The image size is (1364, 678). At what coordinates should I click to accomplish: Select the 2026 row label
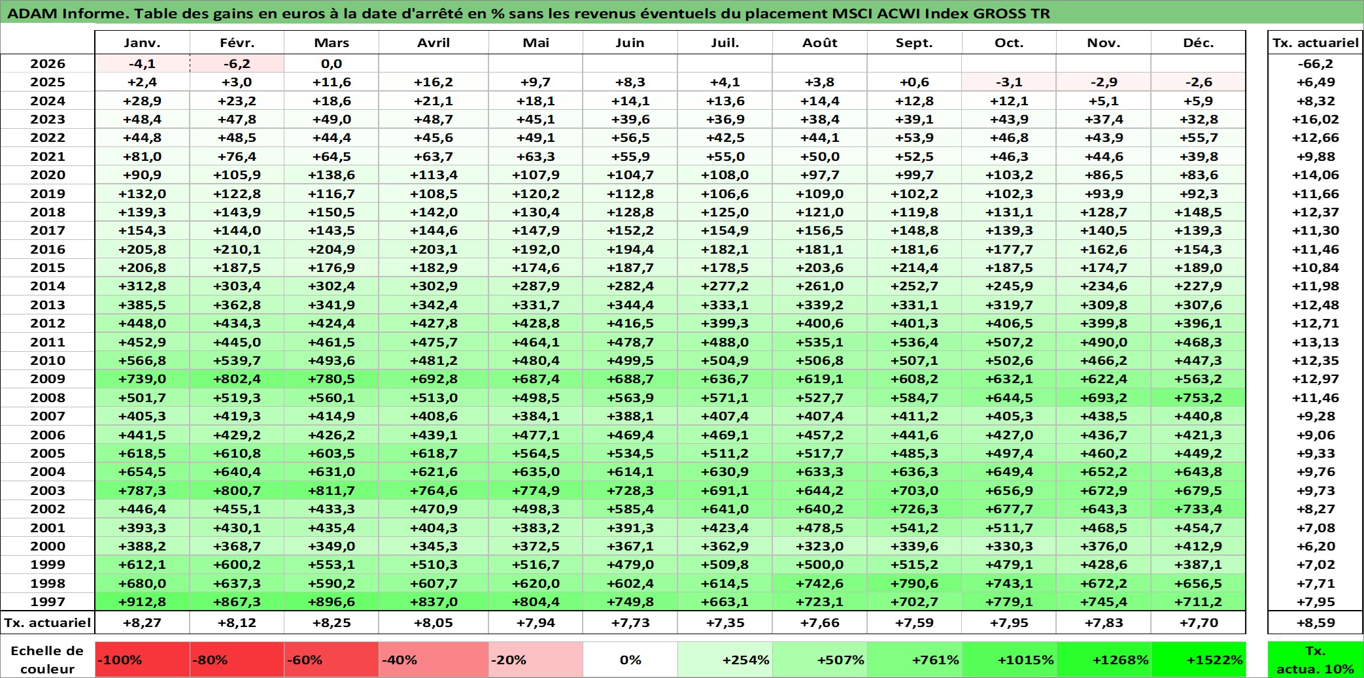(48, 63)
